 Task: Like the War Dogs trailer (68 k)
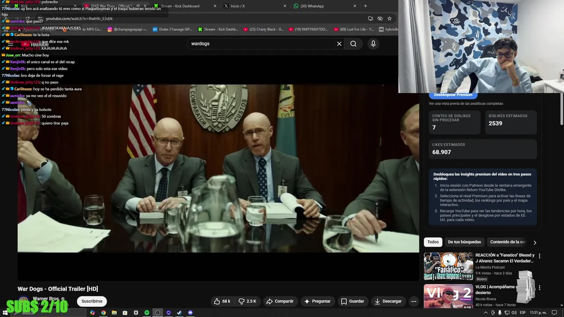pyautogui.click(x=223, y=301)
